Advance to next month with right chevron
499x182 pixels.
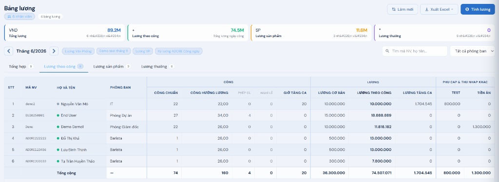click(54, 51)
